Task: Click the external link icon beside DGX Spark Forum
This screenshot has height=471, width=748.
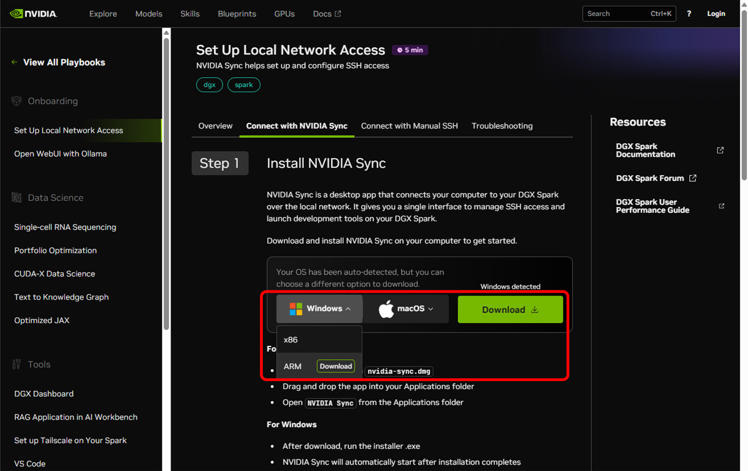Action: tap(692, 178)
